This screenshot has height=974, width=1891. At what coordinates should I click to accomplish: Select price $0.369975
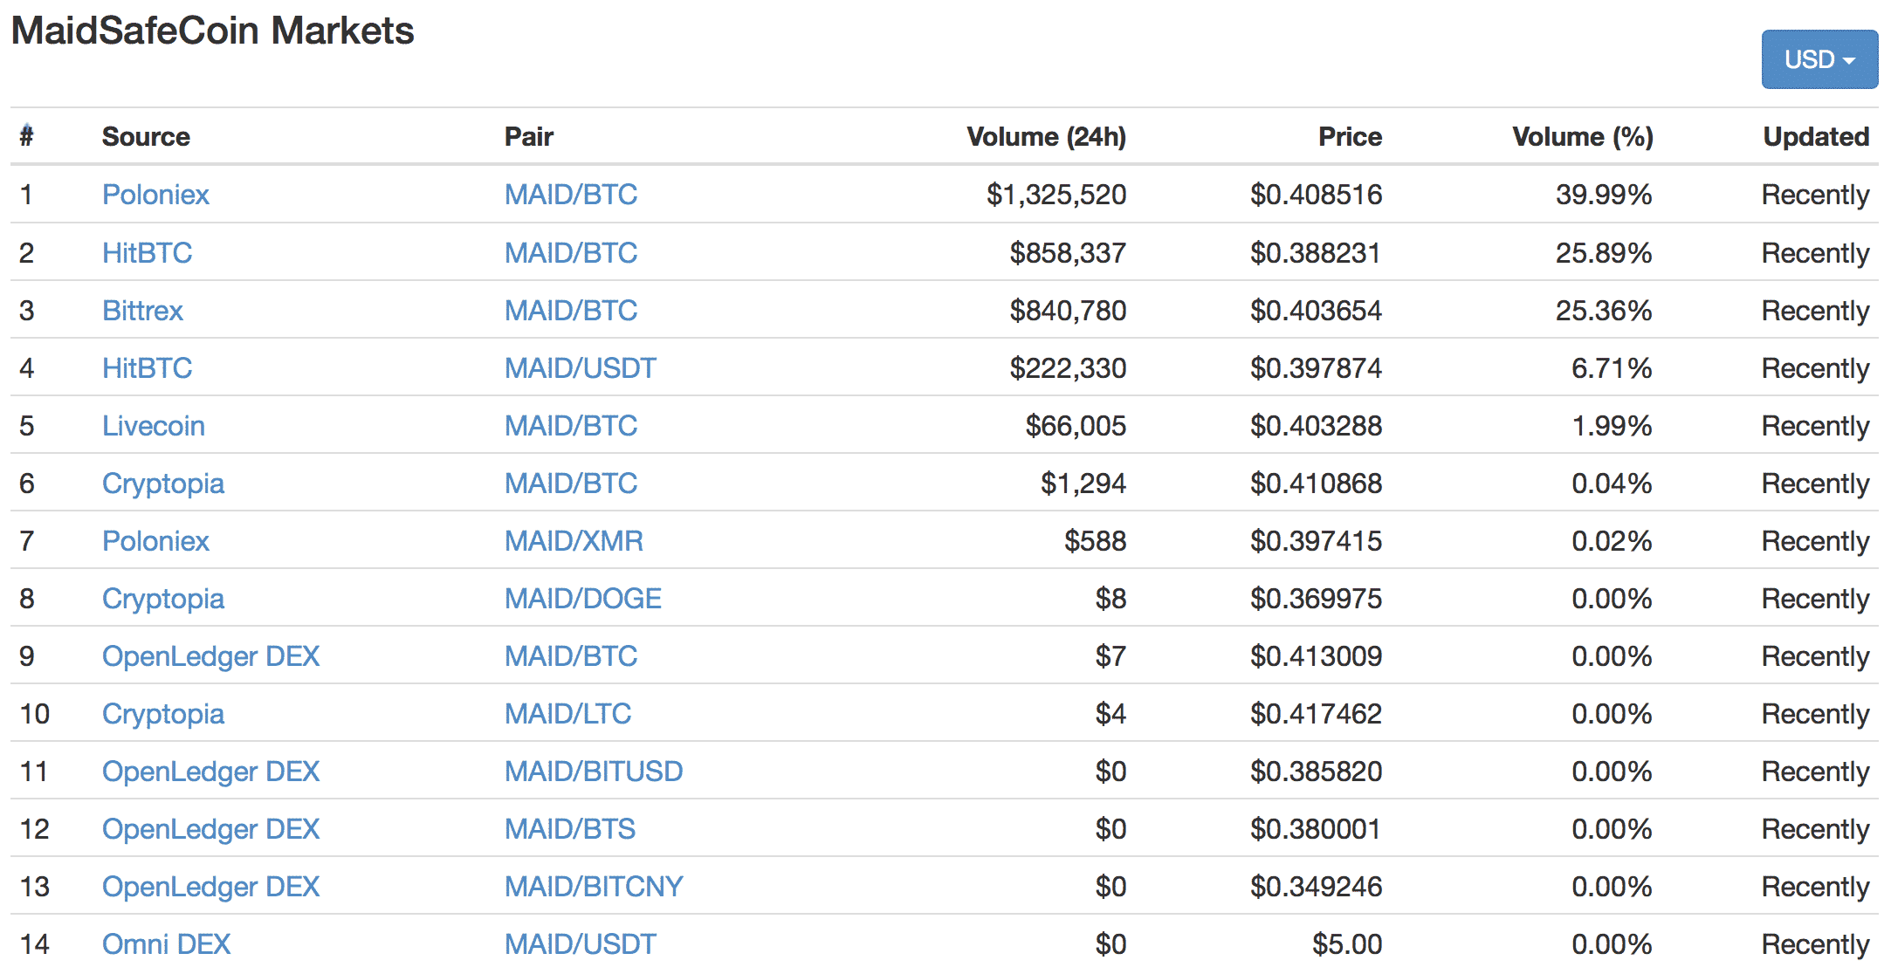1316,598
